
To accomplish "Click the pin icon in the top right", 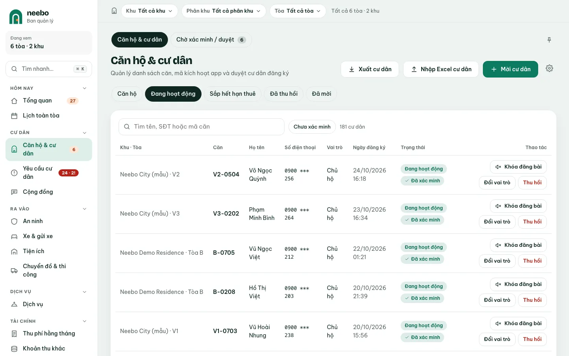I will tap(549, 40).
